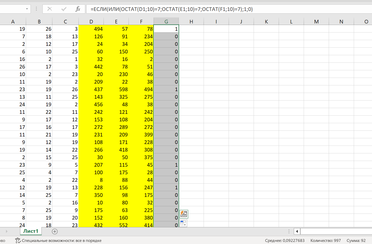Confirm the formula with the checkmark icon
Screen dimensions: 372x244
(x=64, y=9)
